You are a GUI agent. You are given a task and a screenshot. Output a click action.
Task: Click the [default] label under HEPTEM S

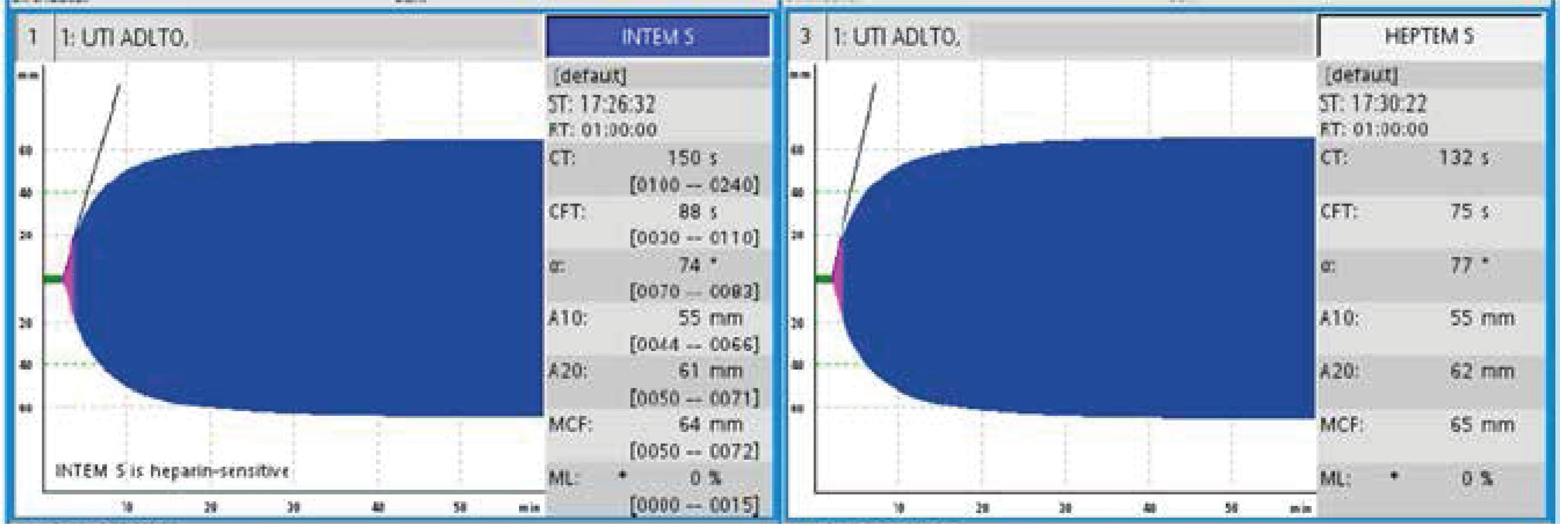(x=1361, y=76)
